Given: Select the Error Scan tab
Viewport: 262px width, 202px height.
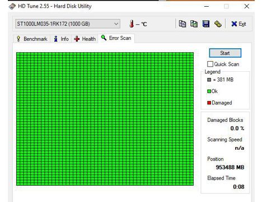Looking at the screenshot, I should click(116, 38).
